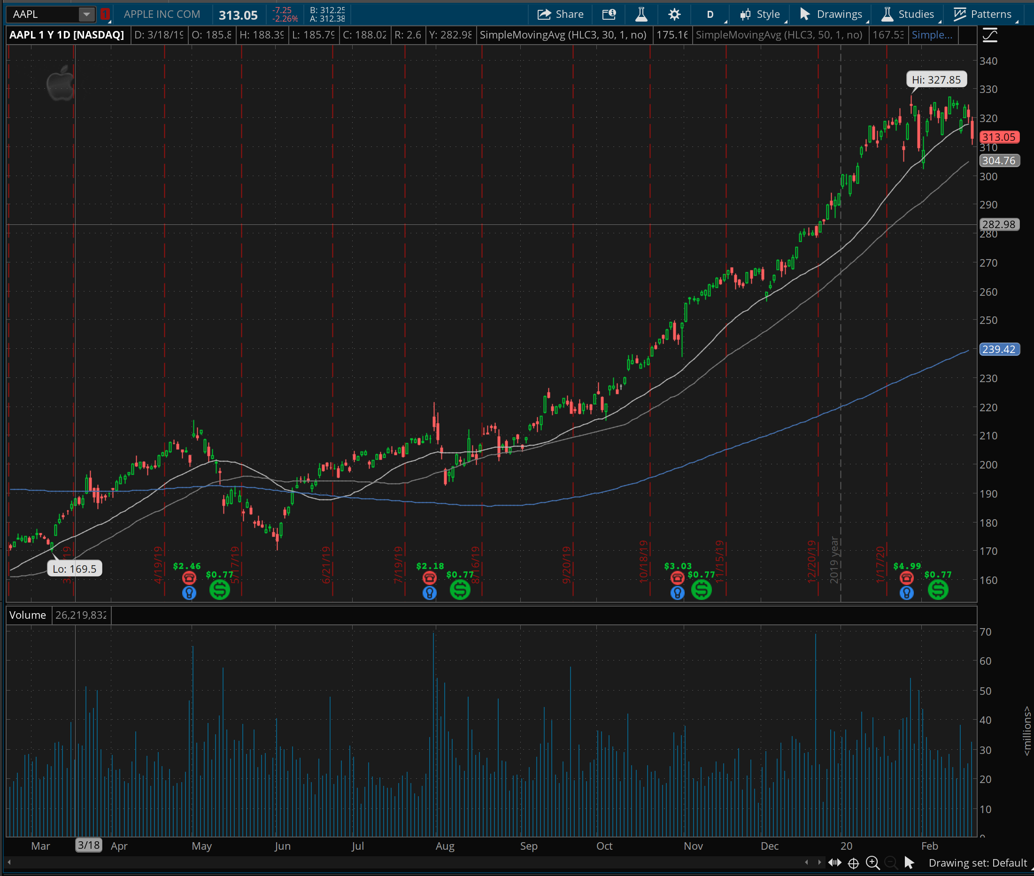This screenshot has width=1034, height=876.
Task: Click the truncated blue Simple... study label
Action: 932,35
